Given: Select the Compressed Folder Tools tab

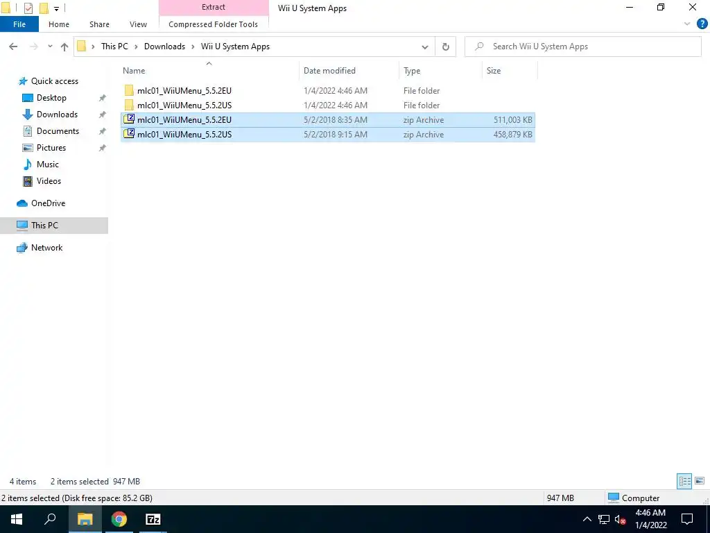Looking at the screenshot, I should click(x=214, y=24).
